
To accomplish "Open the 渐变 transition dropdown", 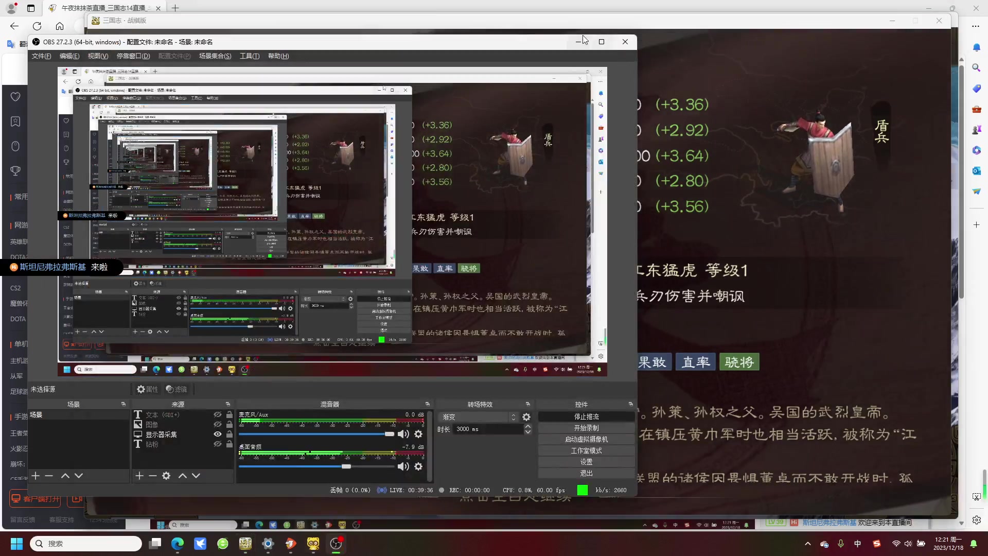I will pos(479,417).
